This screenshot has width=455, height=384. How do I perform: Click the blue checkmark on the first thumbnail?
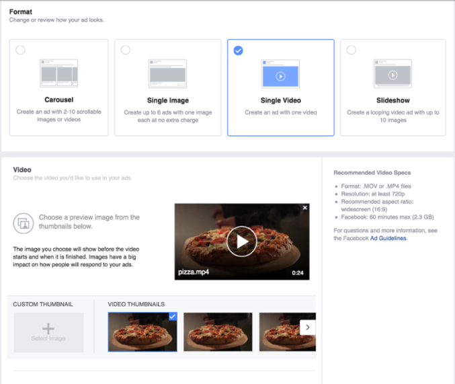[x=173, y=316]
